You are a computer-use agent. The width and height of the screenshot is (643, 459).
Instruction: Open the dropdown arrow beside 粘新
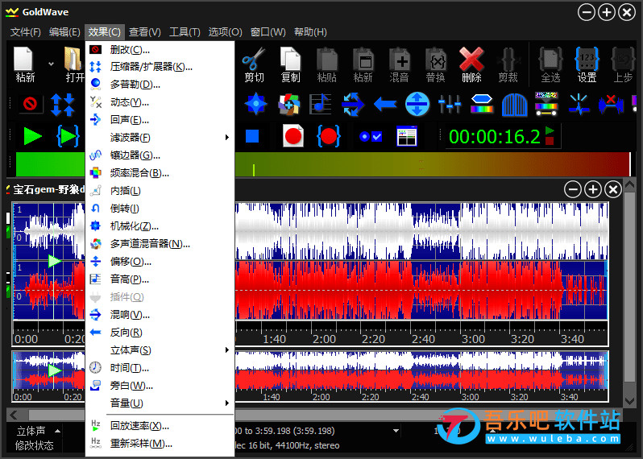coord(51,64)
